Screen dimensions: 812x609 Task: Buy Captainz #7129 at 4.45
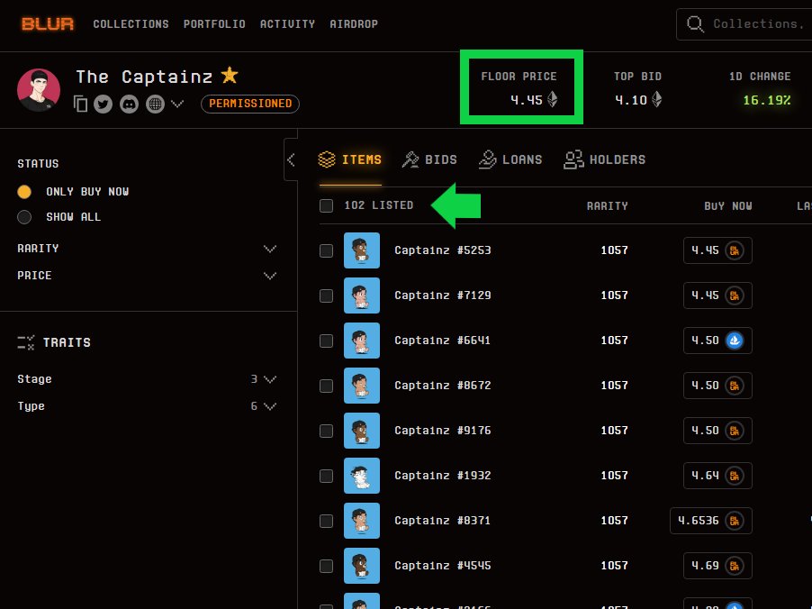(x=717, y=295)
